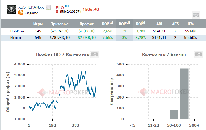Click the Итого totals row label
206x130 pixels.
click(x=15, y=38)
